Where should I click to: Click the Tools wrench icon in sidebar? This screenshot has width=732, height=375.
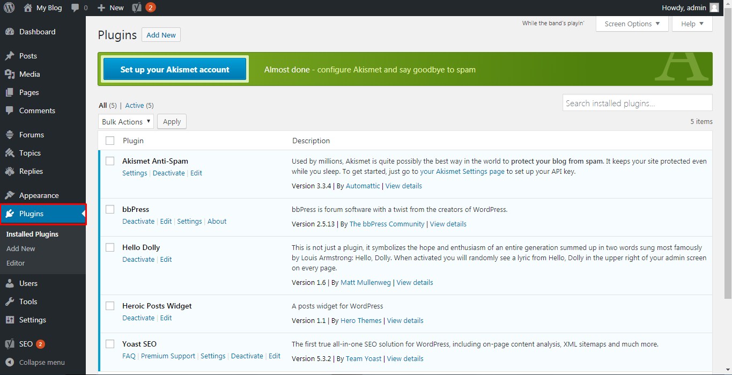pyautogui.click(x=10, y=302)
